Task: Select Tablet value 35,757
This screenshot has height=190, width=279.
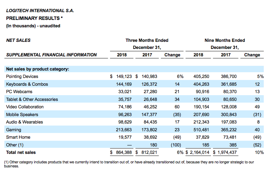Action: coord(125,99)
